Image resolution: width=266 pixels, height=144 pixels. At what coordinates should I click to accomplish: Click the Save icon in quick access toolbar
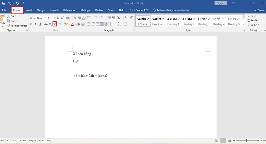click(4, 3)
